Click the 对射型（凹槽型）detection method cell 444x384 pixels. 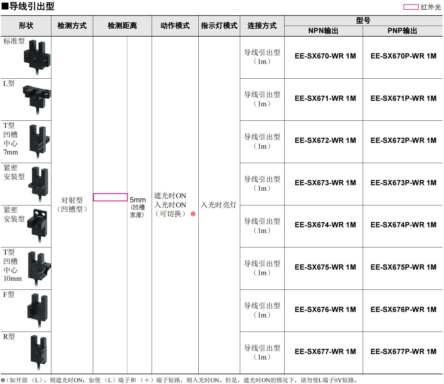(72, 205)
